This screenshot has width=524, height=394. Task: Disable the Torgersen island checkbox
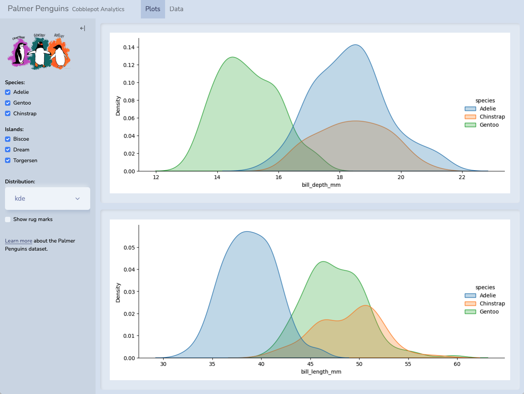click(x=8, y=161)
